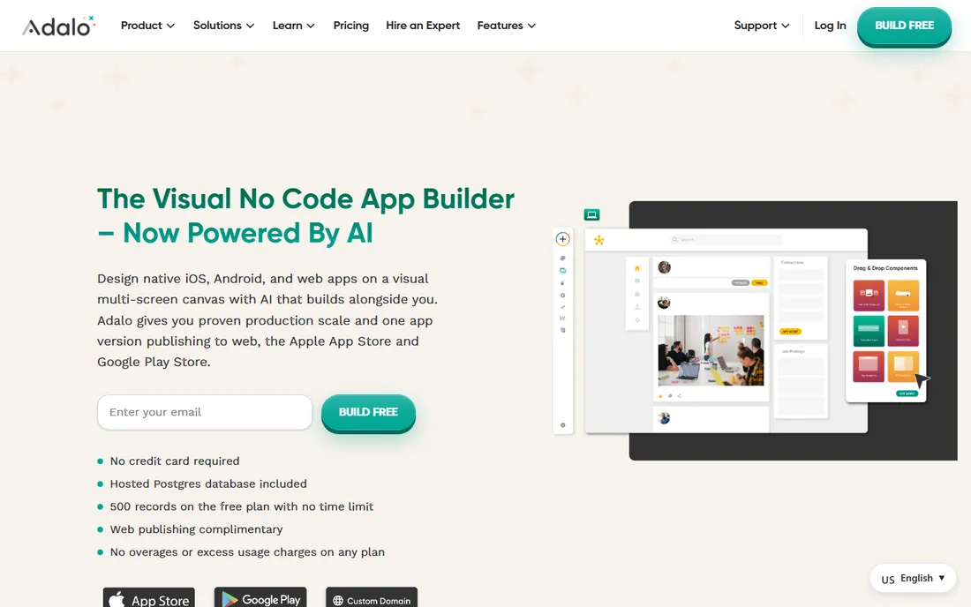This screenshot has height=607, width=971.
Task: Open Hire an Expert link
Action: tap(423, 26)
